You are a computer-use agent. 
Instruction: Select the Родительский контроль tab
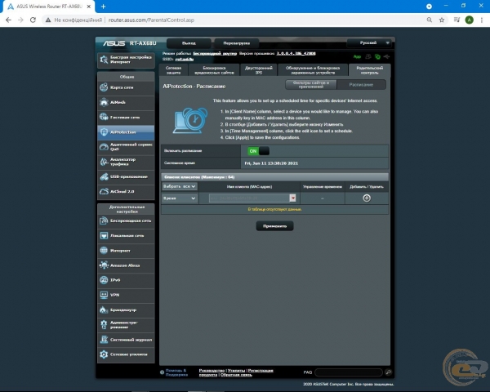(x=369, y=70)
